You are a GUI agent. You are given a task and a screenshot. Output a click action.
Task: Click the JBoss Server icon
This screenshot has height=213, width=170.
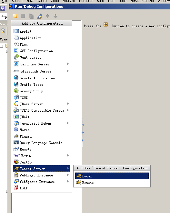point(16,104)
